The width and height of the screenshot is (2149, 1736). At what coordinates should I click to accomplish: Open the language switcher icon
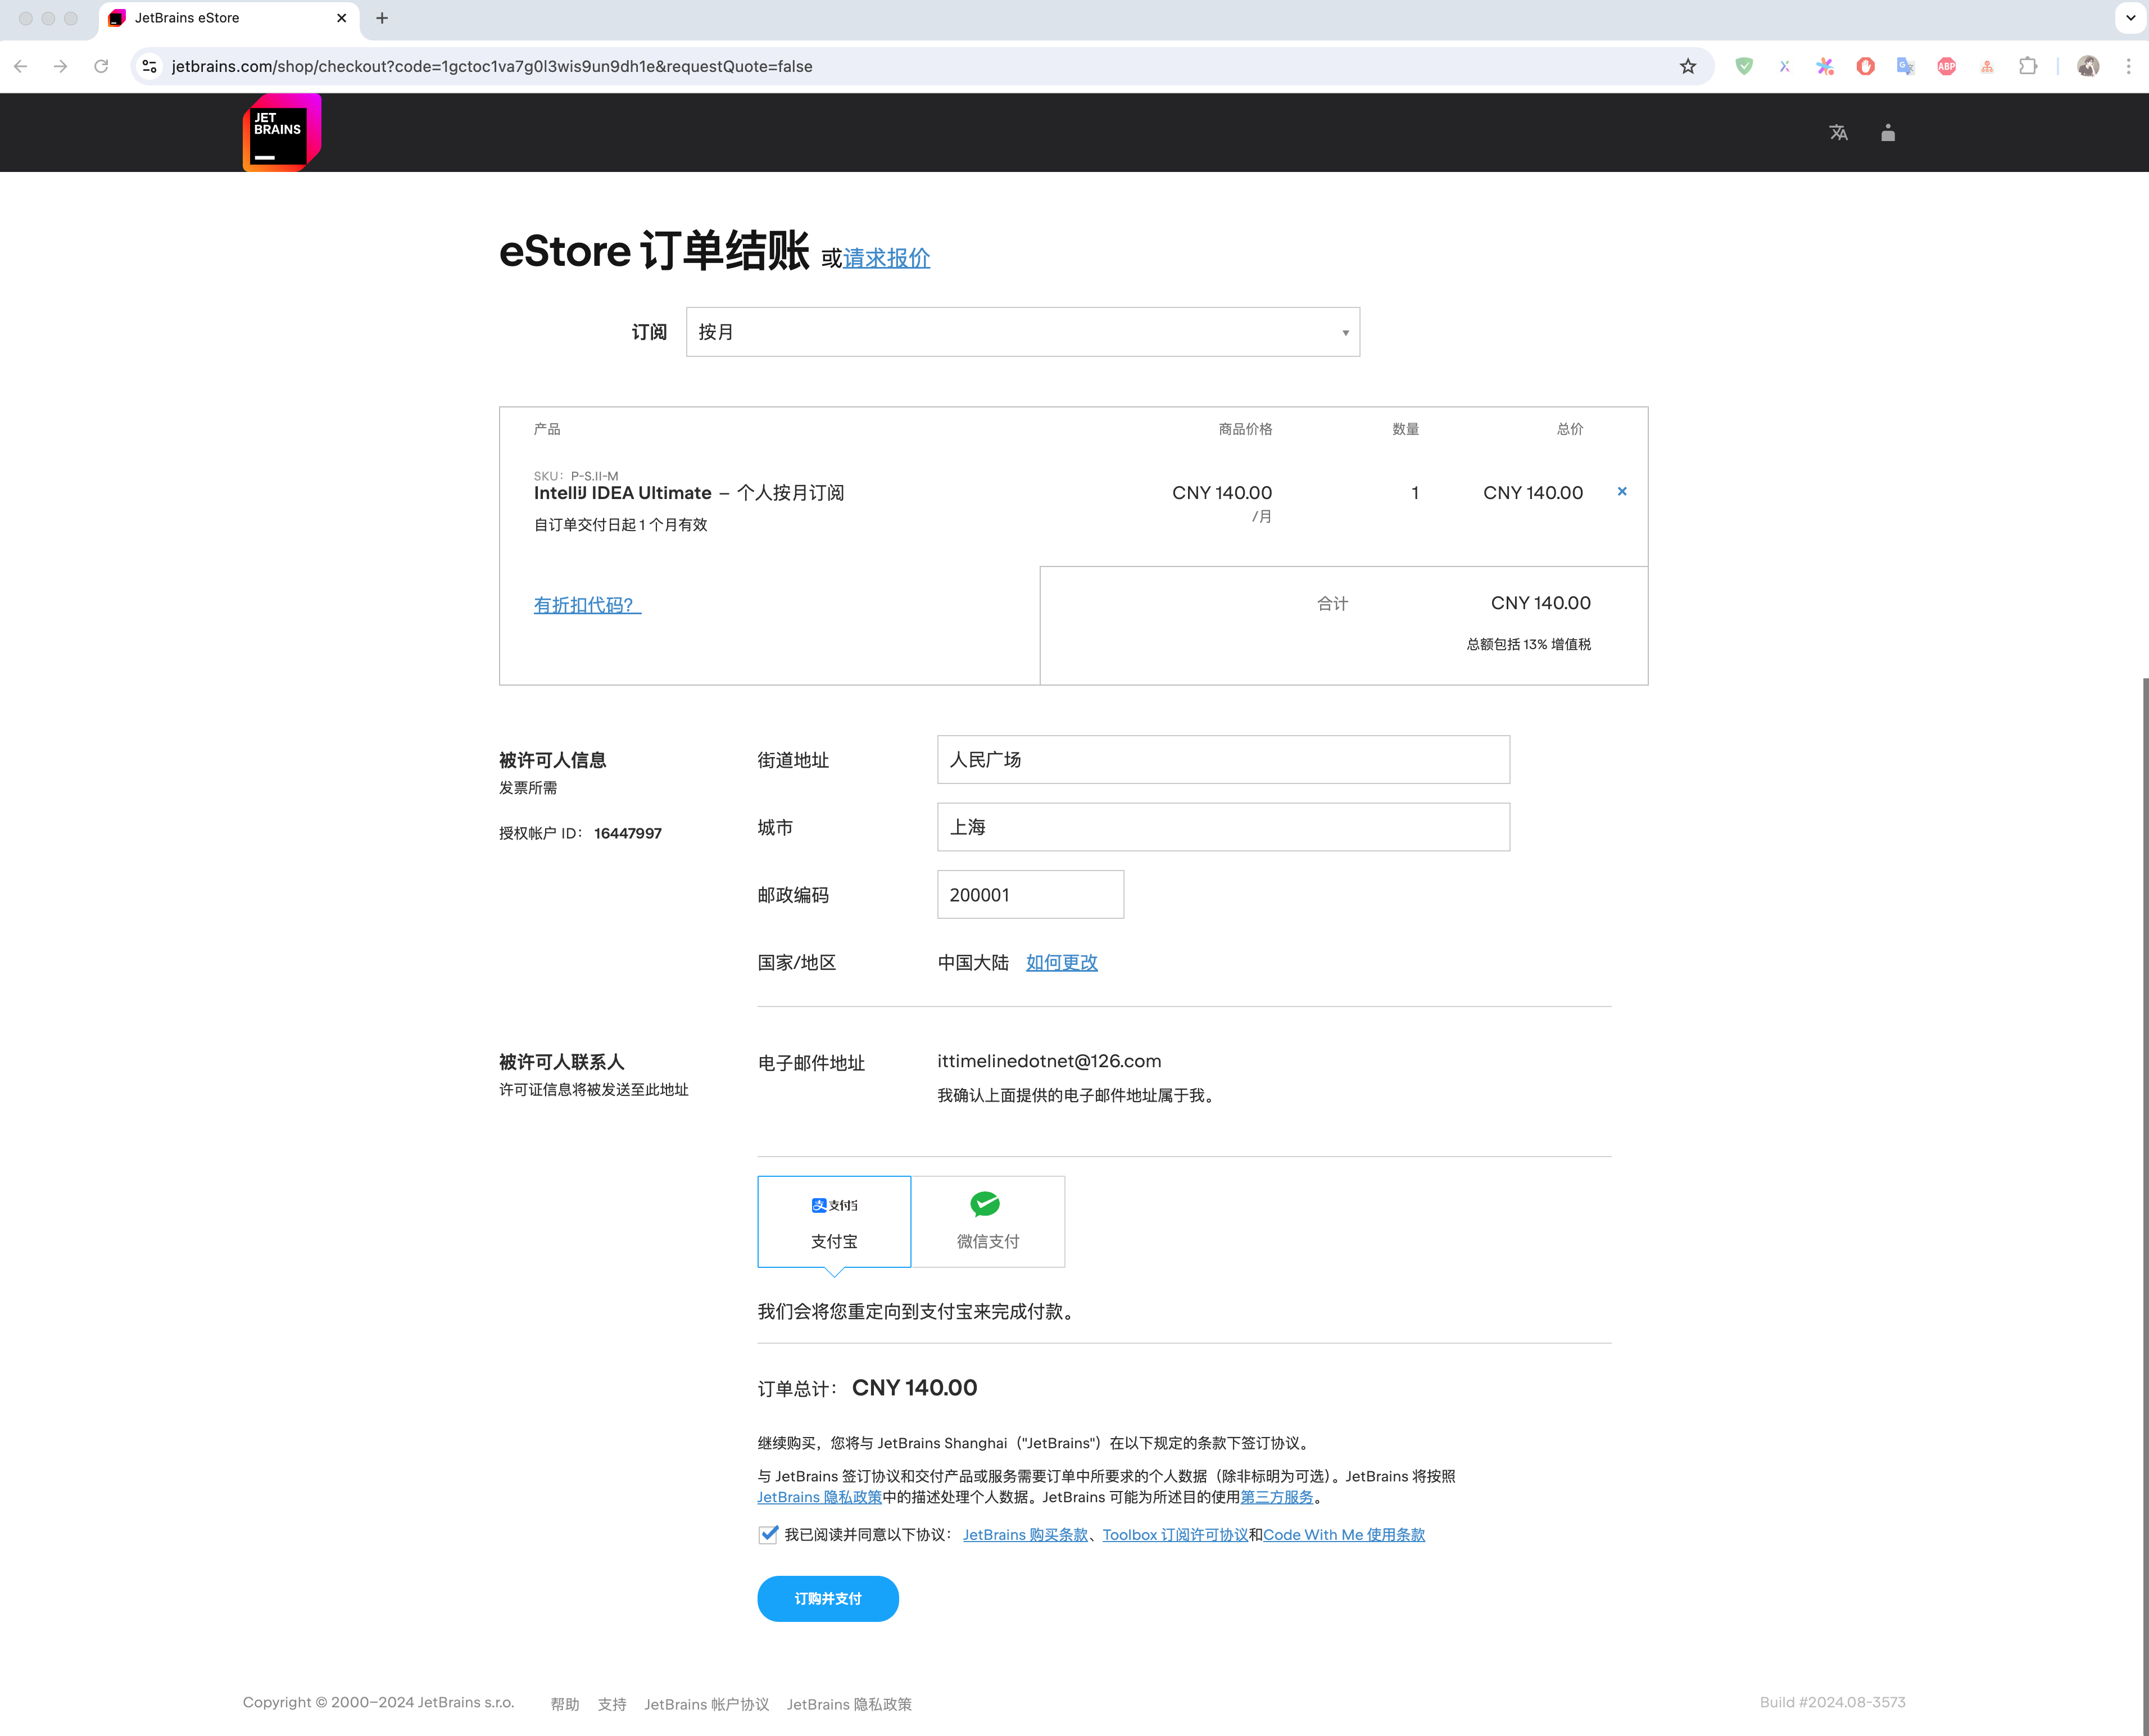click(1838, 133)
